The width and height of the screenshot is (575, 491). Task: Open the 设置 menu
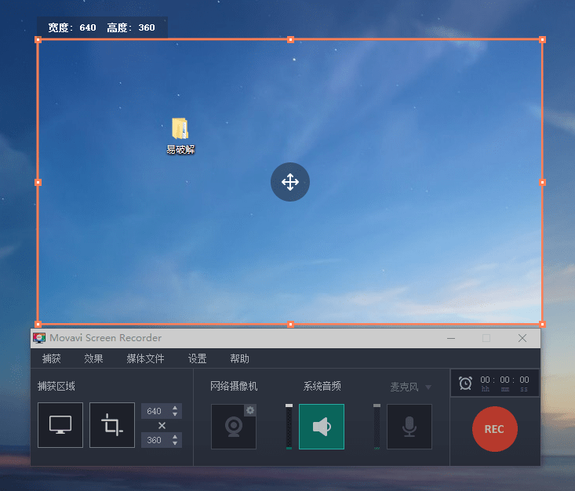[197, 359]
